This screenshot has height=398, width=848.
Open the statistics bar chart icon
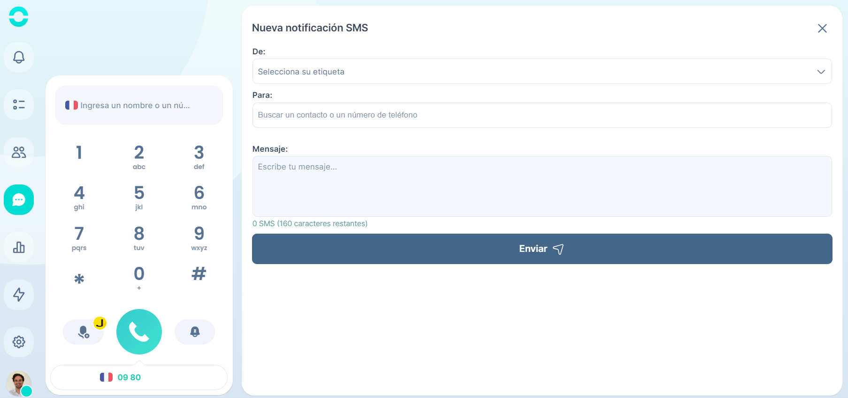19,247
